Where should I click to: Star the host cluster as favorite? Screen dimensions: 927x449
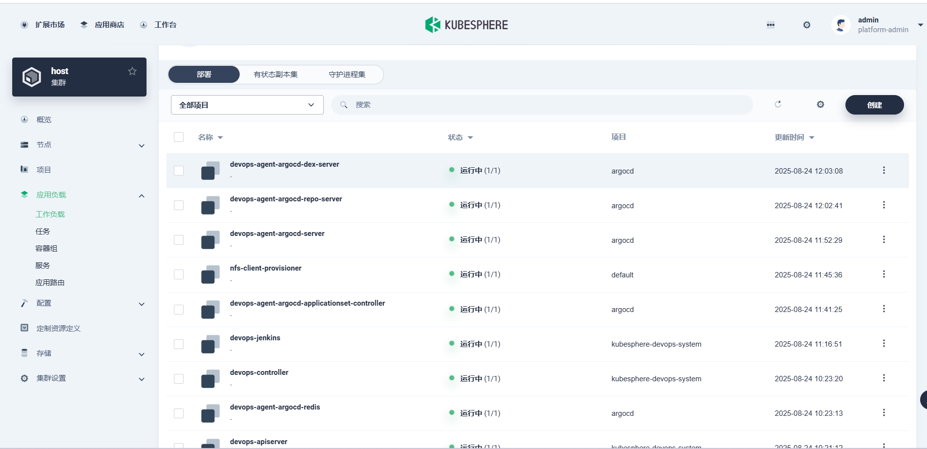132,71
